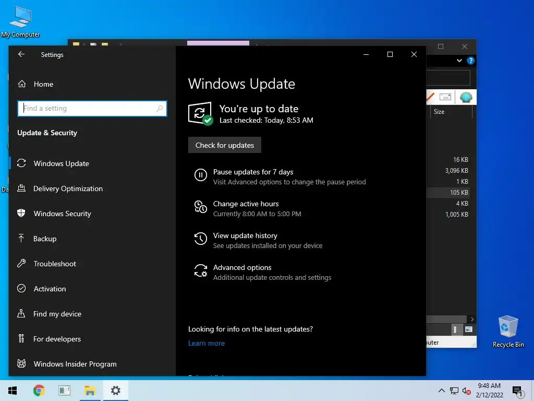
Task: Open View update history
Action: point(258,240)
